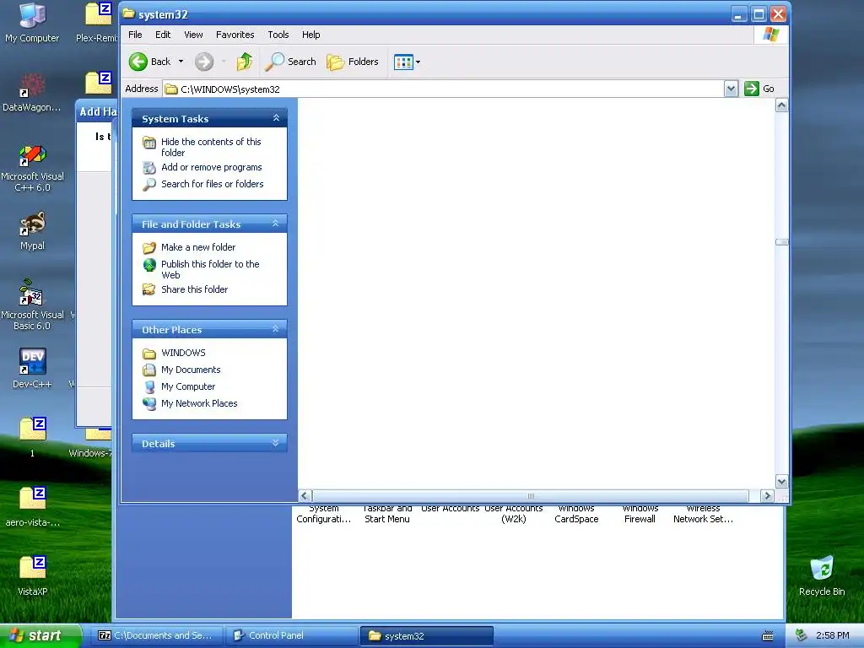Open the Views dropdown button
The height and width of the screenshot is (648, 864).
pos(408,62)
